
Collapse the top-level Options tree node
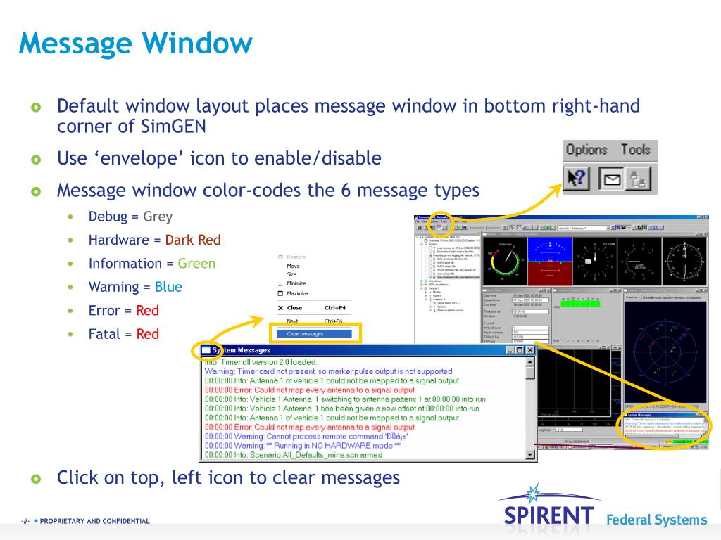click(x=421, y=244)
